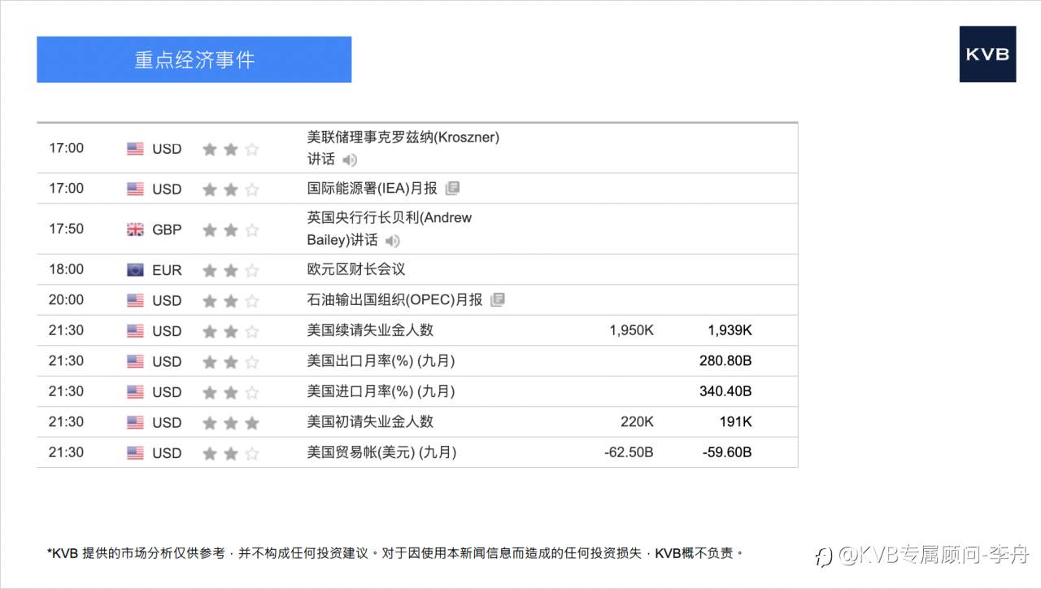Open the OPEC monthly report document icon
Screen dimensions: 1041x589
tap(497, 299)
